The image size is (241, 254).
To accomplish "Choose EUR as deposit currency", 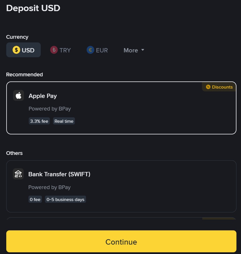I will [x=97, y=50].
